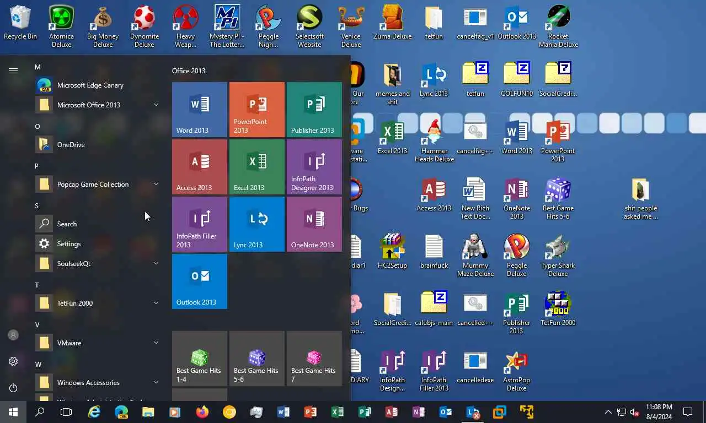706x423 pixels.
Task: Select Zuma Deluxe desktop shortcut
Action: [393, 23]
